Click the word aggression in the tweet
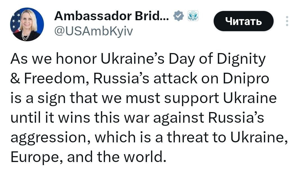304x171 pixels. pyautogui.click(x=50, y=138)
